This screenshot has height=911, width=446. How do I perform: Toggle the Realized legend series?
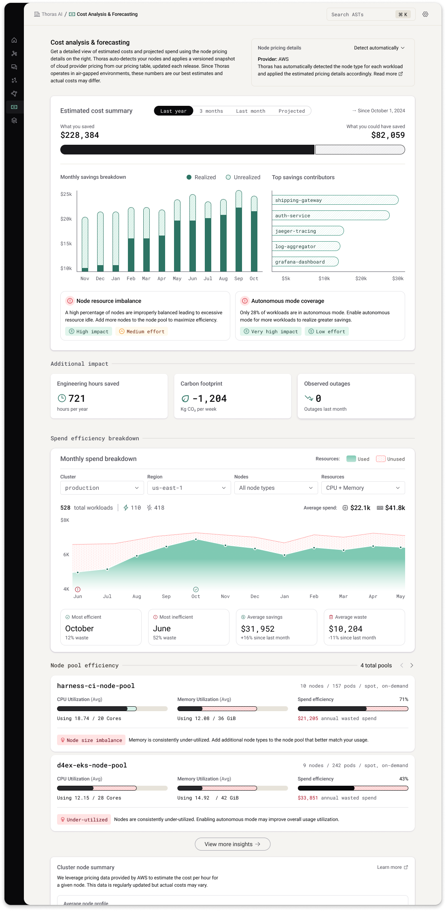point(201,177)
